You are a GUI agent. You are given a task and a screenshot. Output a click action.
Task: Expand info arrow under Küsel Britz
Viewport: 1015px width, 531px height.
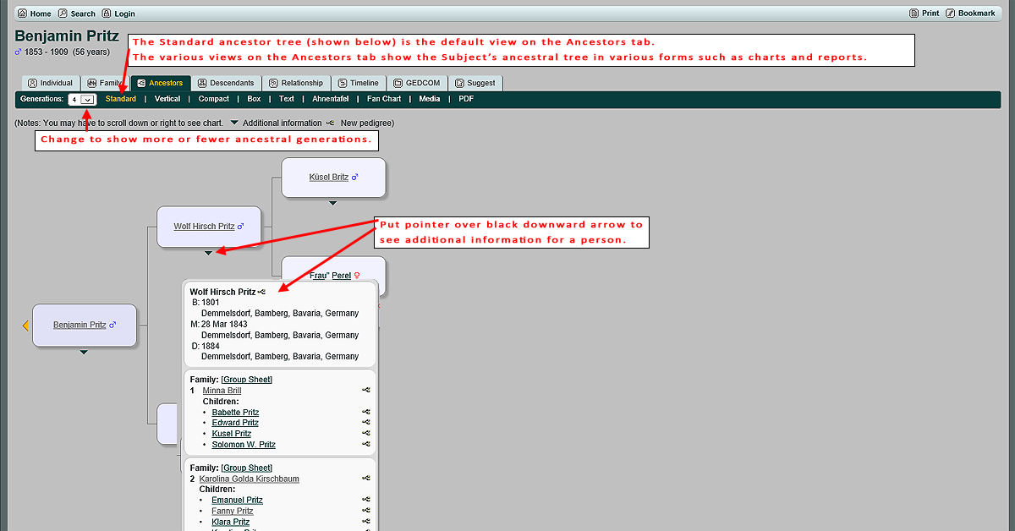click(x=333, y=203)
